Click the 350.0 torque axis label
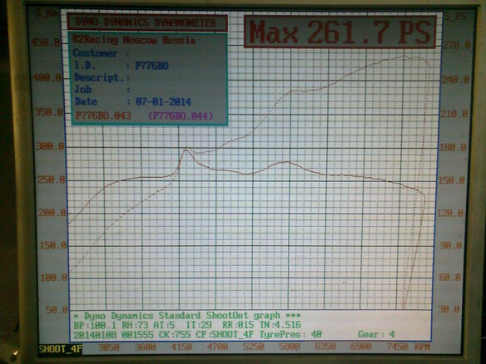 (49, 112)
